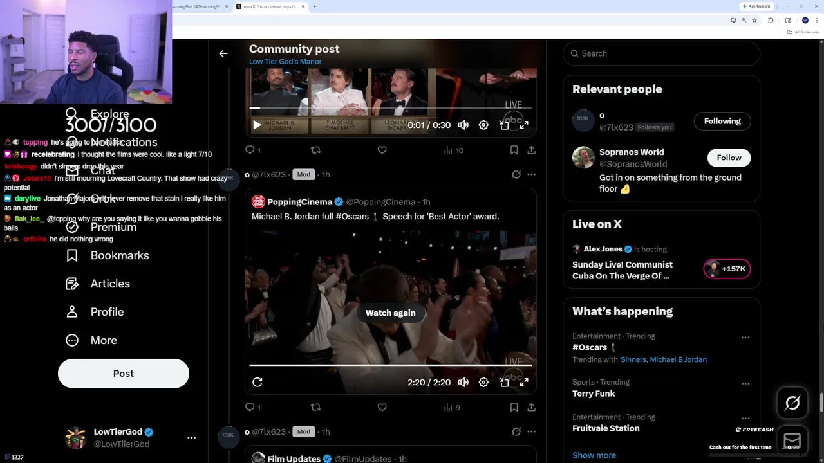The image size is (824, 463).
Task: Open the floating Messages envelope
Action: (792, 440)
